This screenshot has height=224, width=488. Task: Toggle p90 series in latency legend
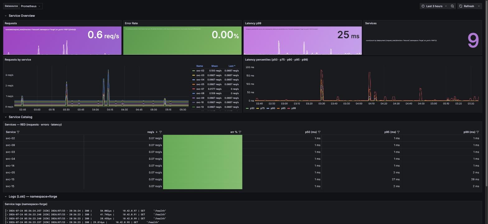pos(273,108)
